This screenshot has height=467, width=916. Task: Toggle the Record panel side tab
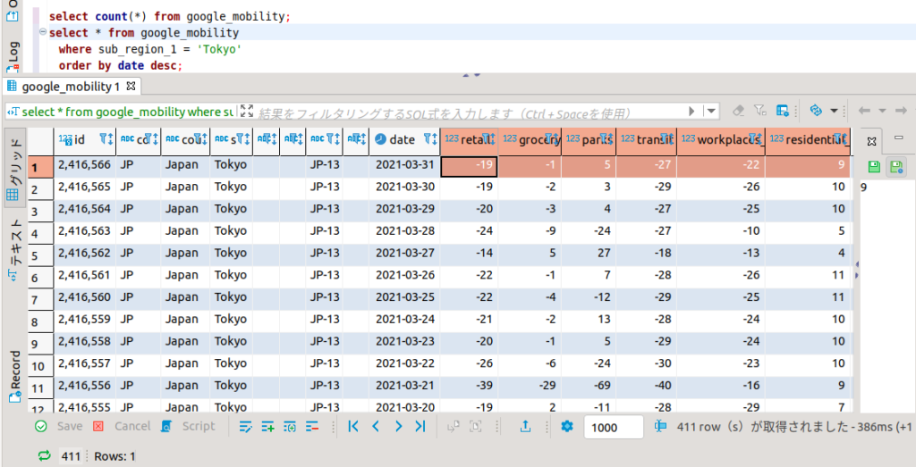pyautogui.click(x=14, y=375)
